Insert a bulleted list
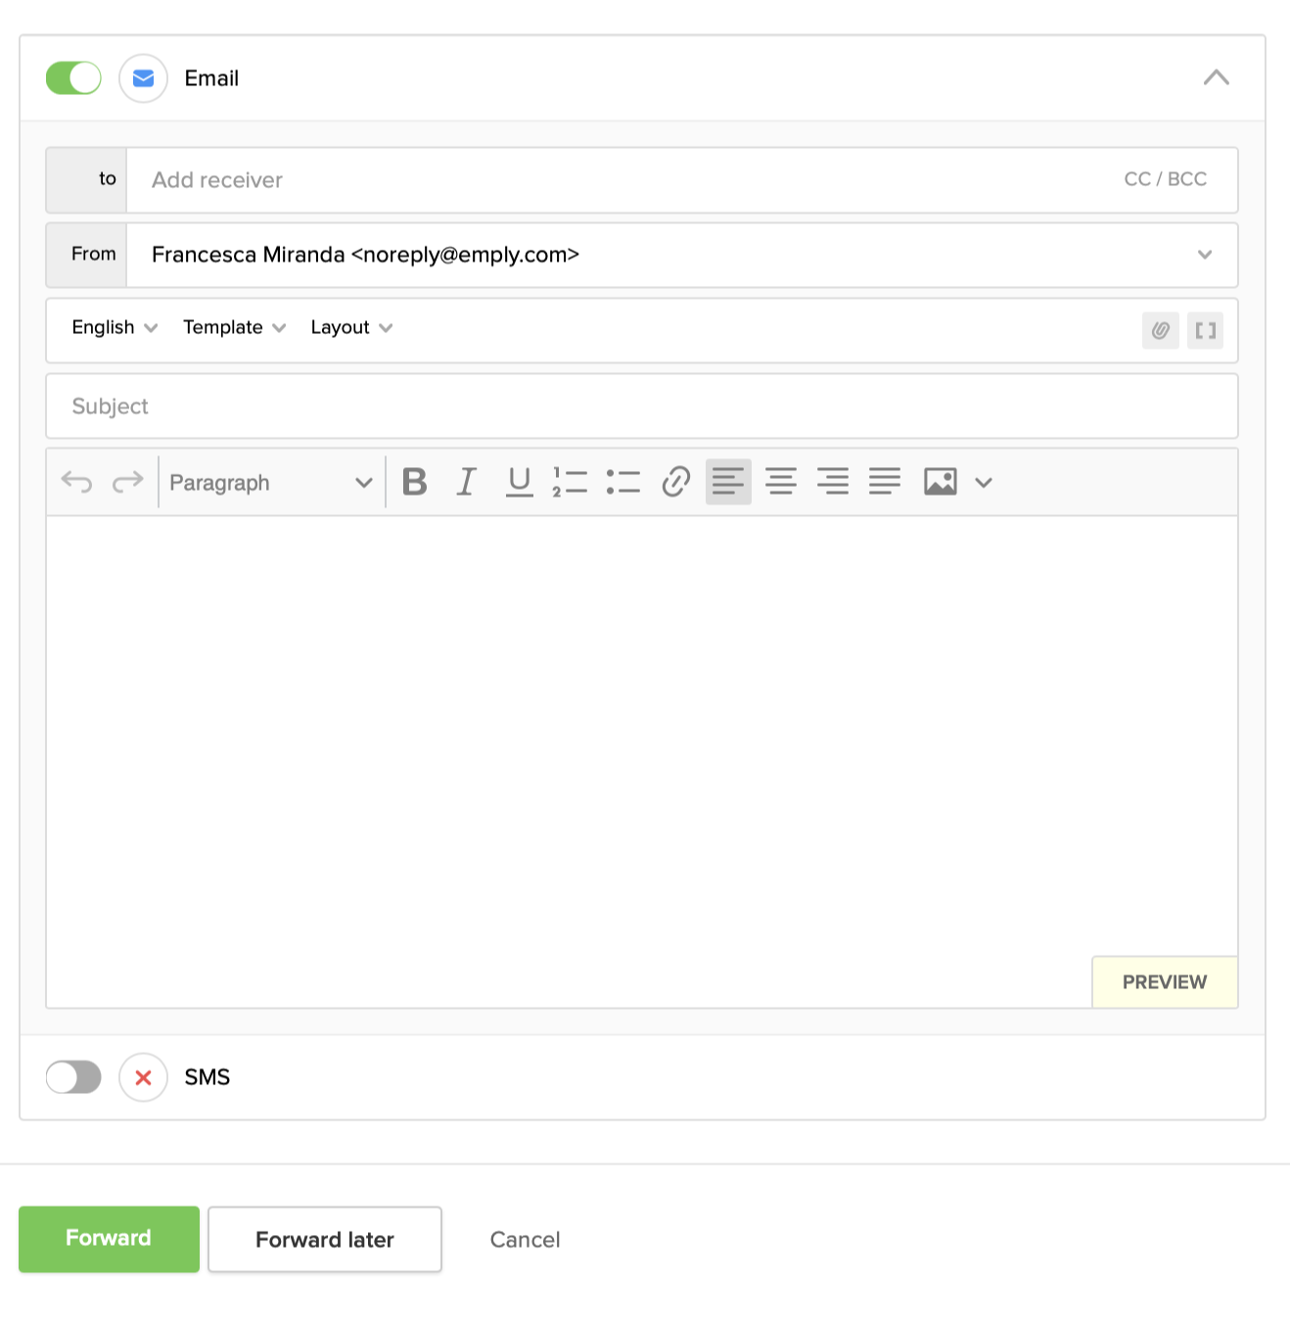 point(622,482)
